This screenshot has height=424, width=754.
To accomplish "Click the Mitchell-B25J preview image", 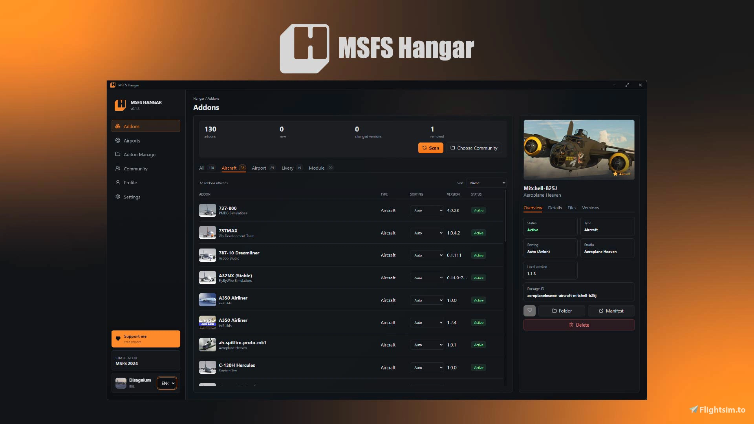I will (x=579, y=150).
